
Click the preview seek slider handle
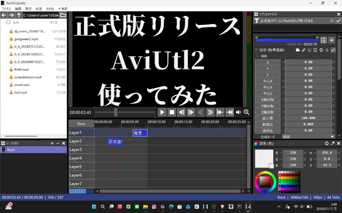116,112
